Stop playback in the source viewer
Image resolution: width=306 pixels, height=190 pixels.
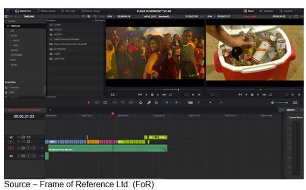(152, 95)
